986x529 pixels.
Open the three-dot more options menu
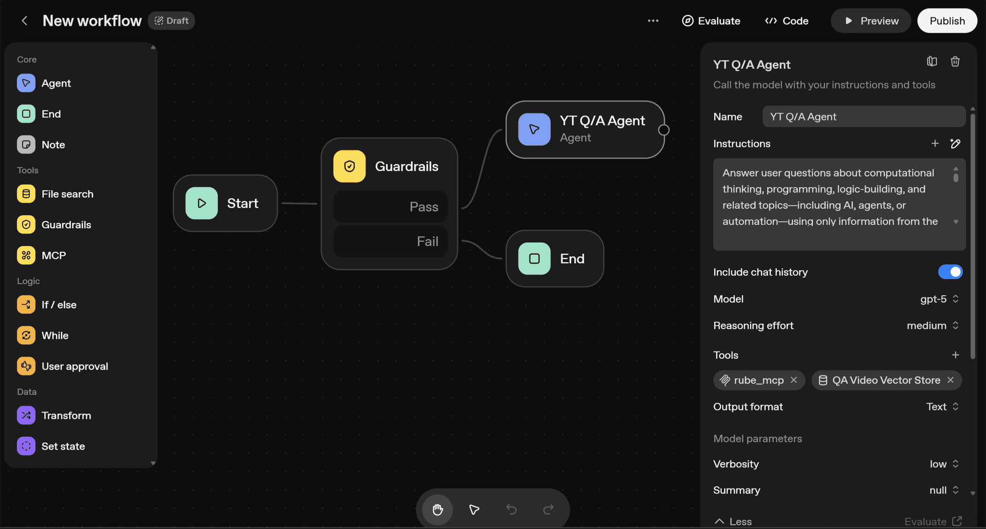pos(653,21)
